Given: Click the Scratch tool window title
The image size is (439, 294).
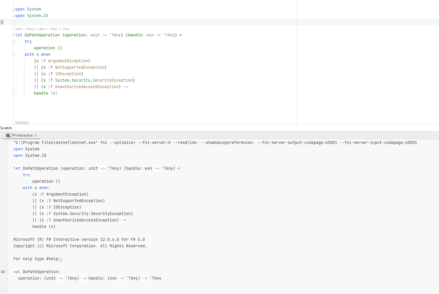Looking at the screenshot, I should click(6, 128).
